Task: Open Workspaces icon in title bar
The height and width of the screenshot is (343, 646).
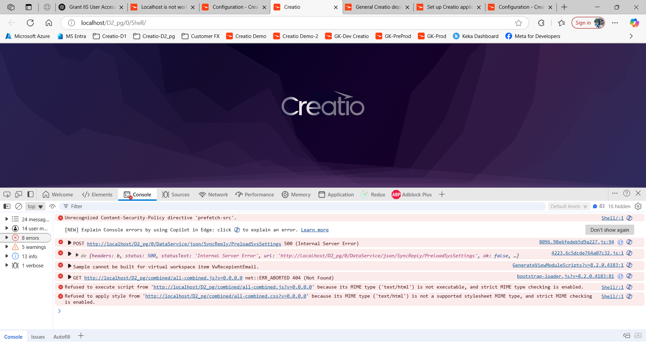Action: (x=11, y=7)
